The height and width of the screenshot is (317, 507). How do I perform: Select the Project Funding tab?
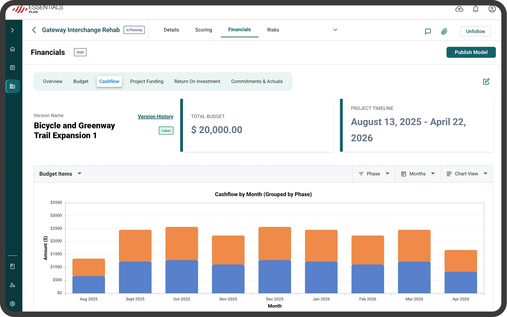coord(147,81)
